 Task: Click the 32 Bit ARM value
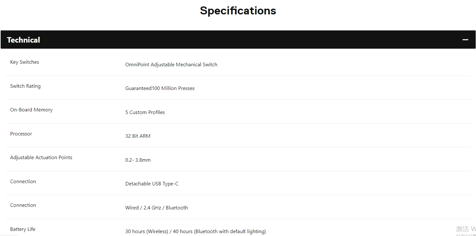[138, 136]
